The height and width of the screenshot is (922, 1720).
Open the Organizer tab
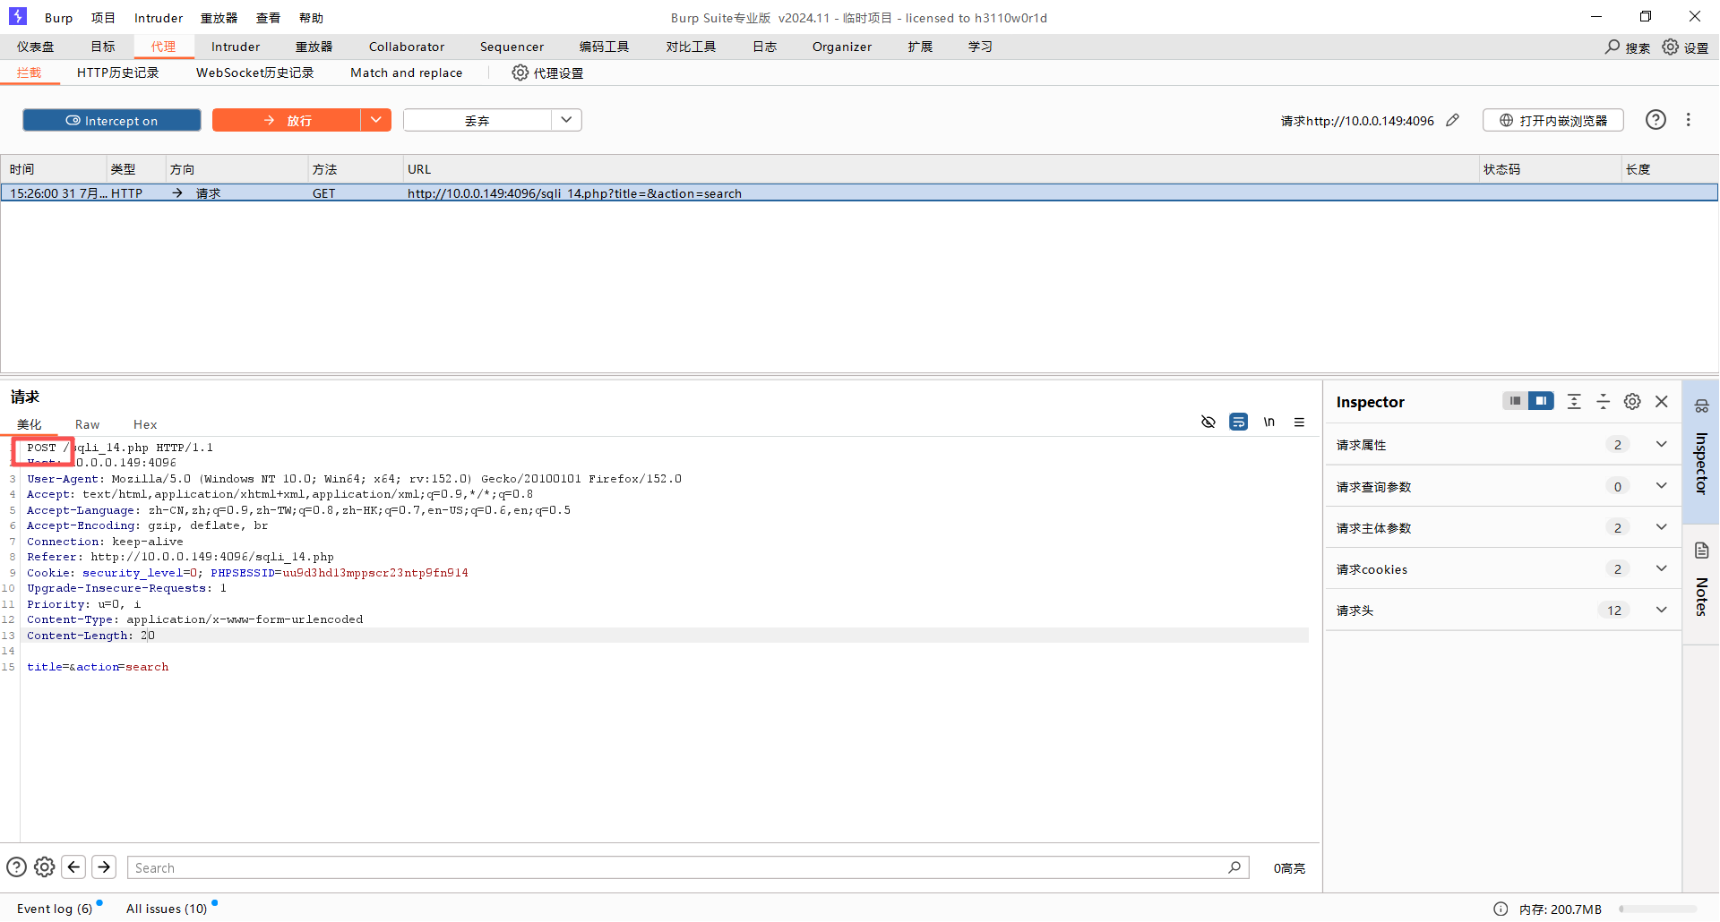pos(842,47)
